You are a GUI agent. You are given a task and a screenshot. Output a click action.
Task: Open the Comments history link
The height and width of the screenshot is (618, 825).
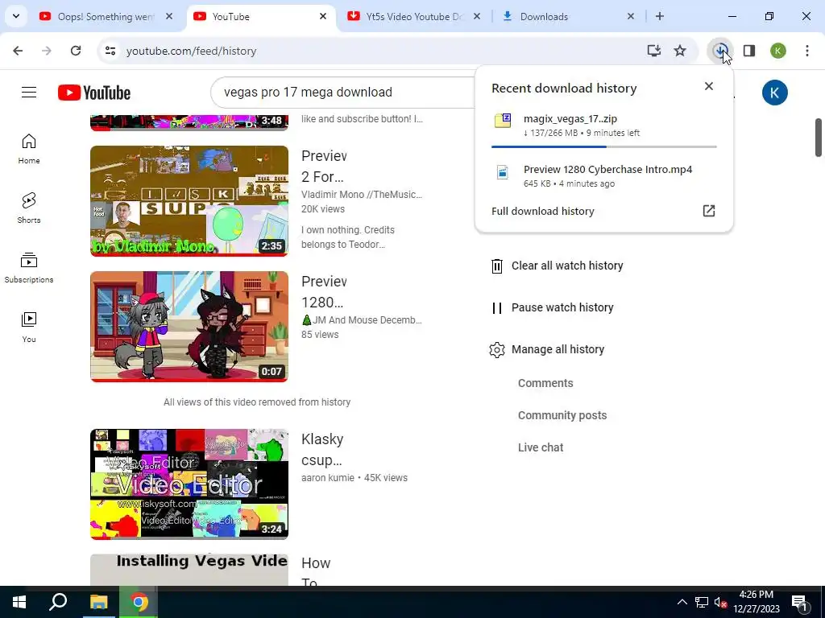click(x=545, y=383)
